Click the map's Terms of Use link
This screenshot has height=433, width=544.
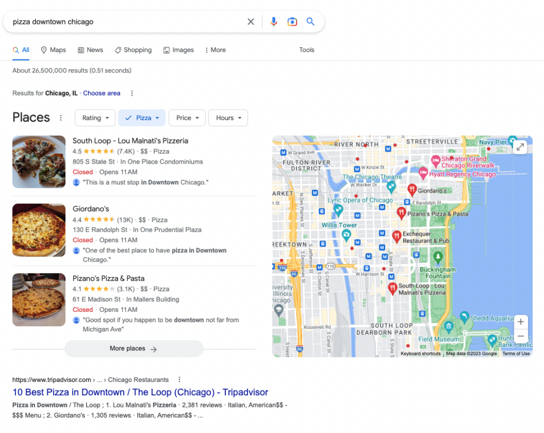516,353
